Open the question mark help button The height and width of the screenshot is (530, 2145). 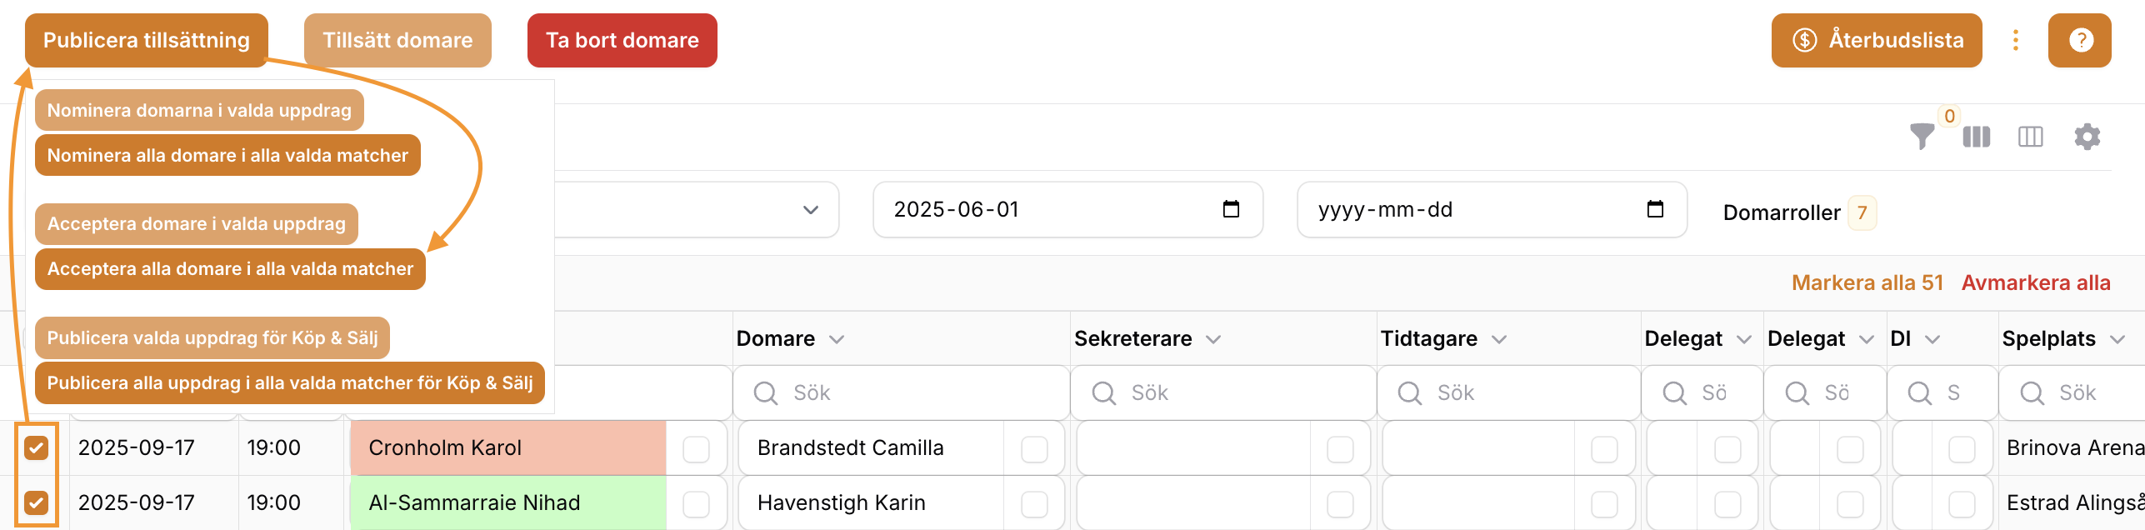coord(2079,40)
